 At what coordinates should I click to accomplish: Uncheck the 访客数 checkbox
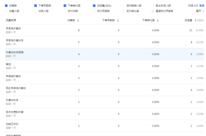coord(6,6)
